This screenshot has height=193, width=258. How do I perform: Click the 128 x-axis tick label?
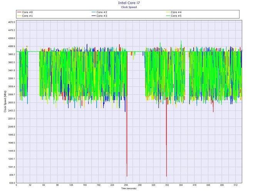71,185
